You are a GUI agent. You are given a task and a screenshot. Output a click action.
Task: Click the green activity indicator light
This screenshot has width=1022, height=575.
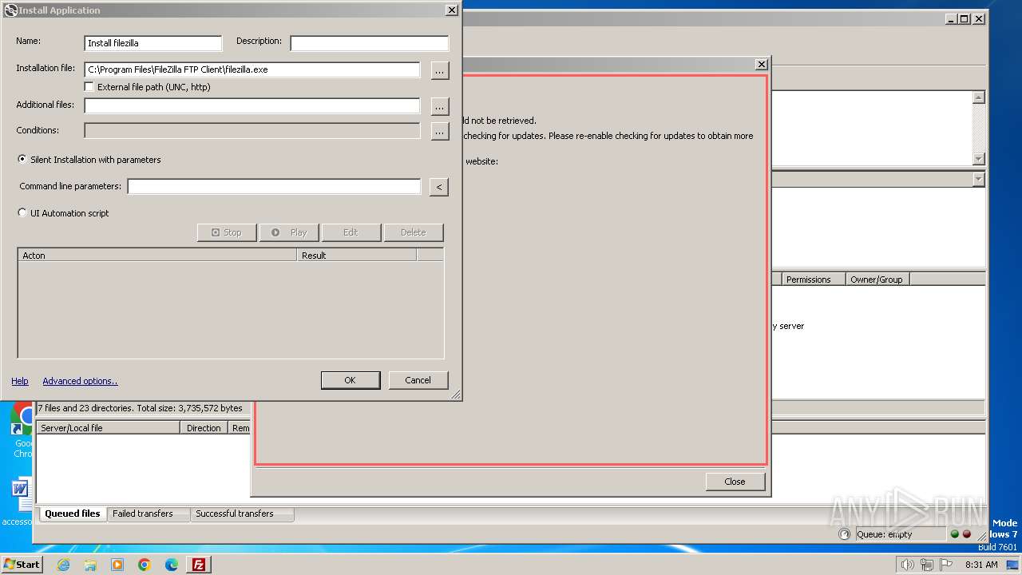pyautogui.click(x=954, y=534)
